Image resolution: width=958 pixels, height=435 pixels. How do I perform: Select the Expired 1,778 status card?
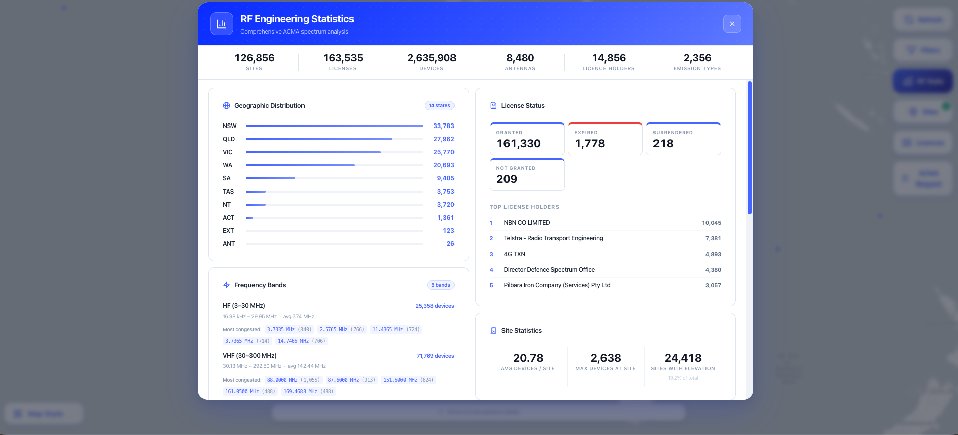tap(605, 139)
